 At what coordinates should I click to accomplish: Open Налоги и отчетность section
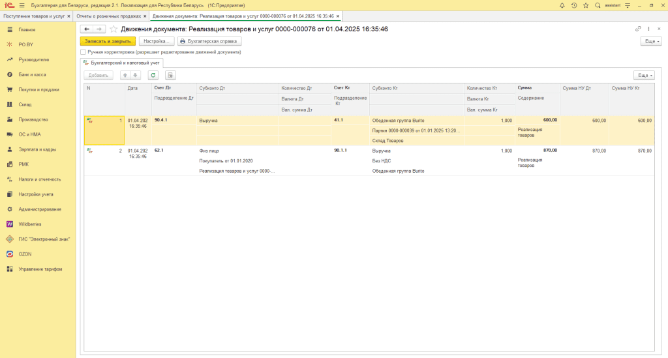coord(40,179)
